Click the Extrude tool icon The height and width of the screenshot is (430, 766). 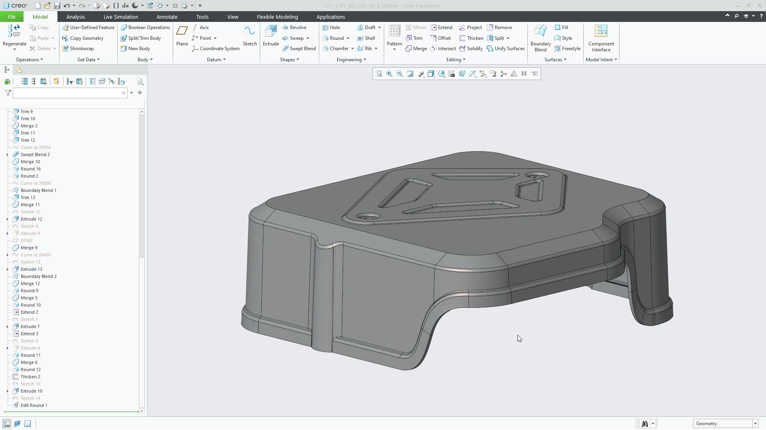[270, 36]
